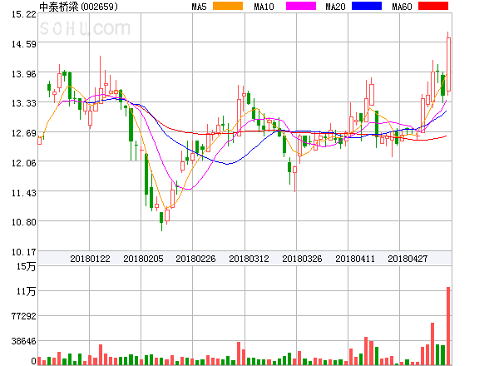The height and width of the screenshot is (366, 499).
Task: Click the 10.80 price axis label
Action: (x=24, y=222)
